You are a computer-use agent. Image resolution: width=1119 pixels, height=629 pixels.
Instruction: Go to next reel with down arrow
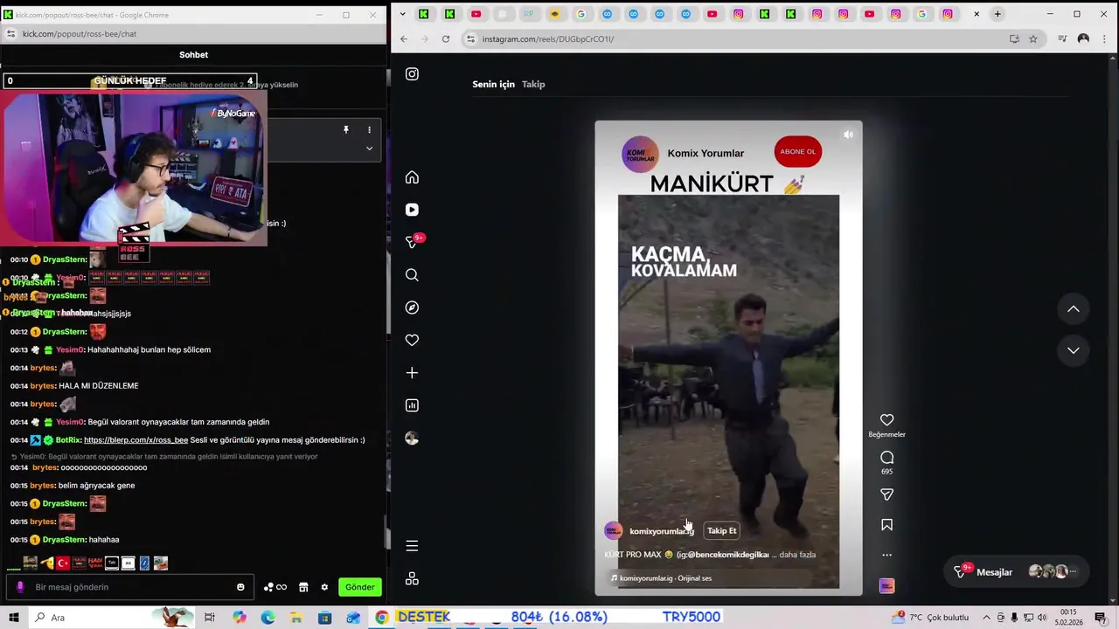[x=1074, y=350]
